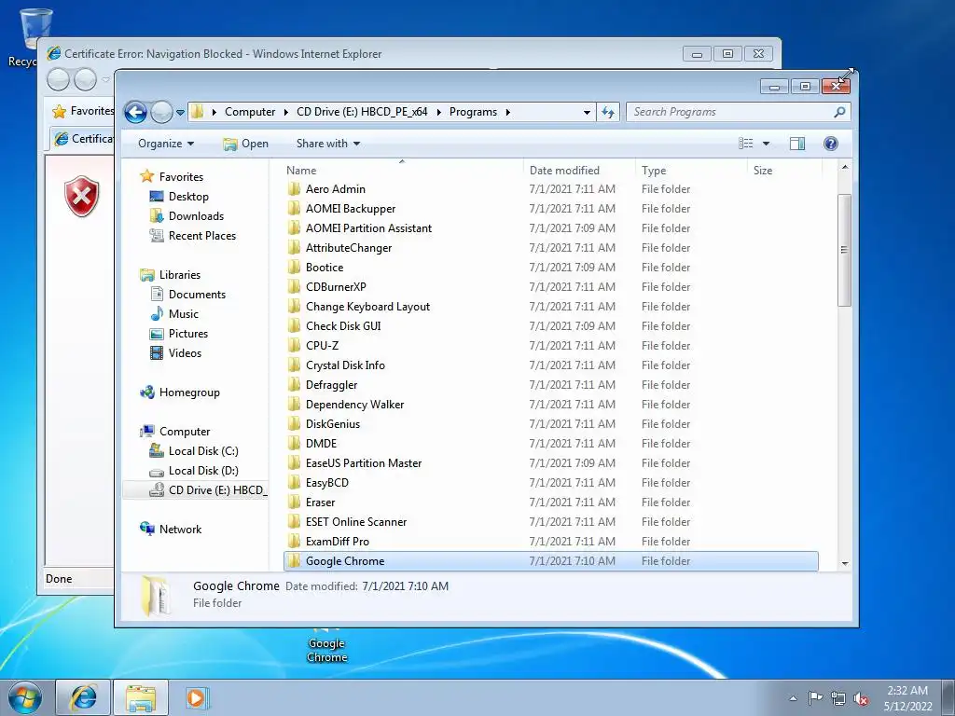Sort by Size column header

[763, 172]
